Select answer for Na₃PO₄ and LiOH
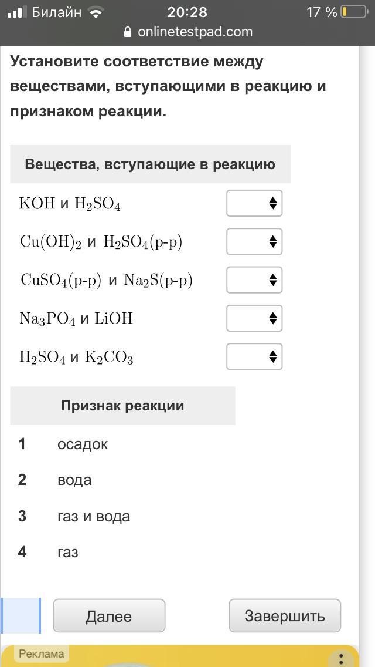The width and height of the screenshot is (375, 667). [x=254, y=318]
